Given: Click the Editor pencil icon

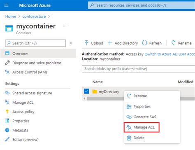Looking at the screenshot, I should 7,139.
